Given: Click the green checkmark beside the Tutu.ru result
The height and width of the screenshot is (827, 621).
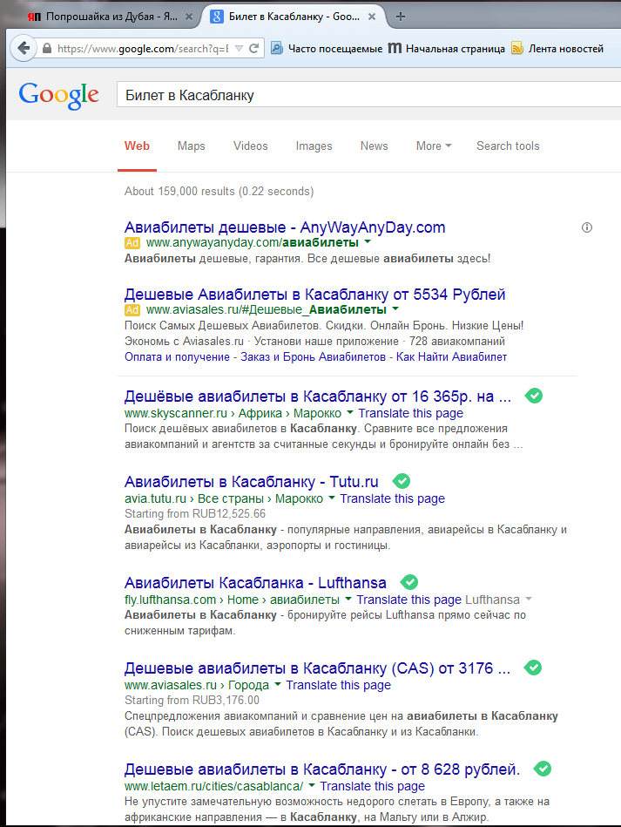Looking at the screenshot, I should pos(402,481).
